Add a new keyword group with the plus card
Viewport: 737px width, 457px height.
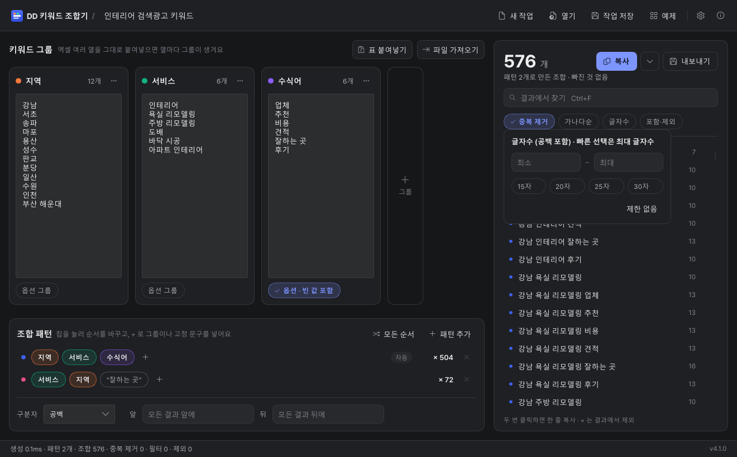[x=405, y=186]
